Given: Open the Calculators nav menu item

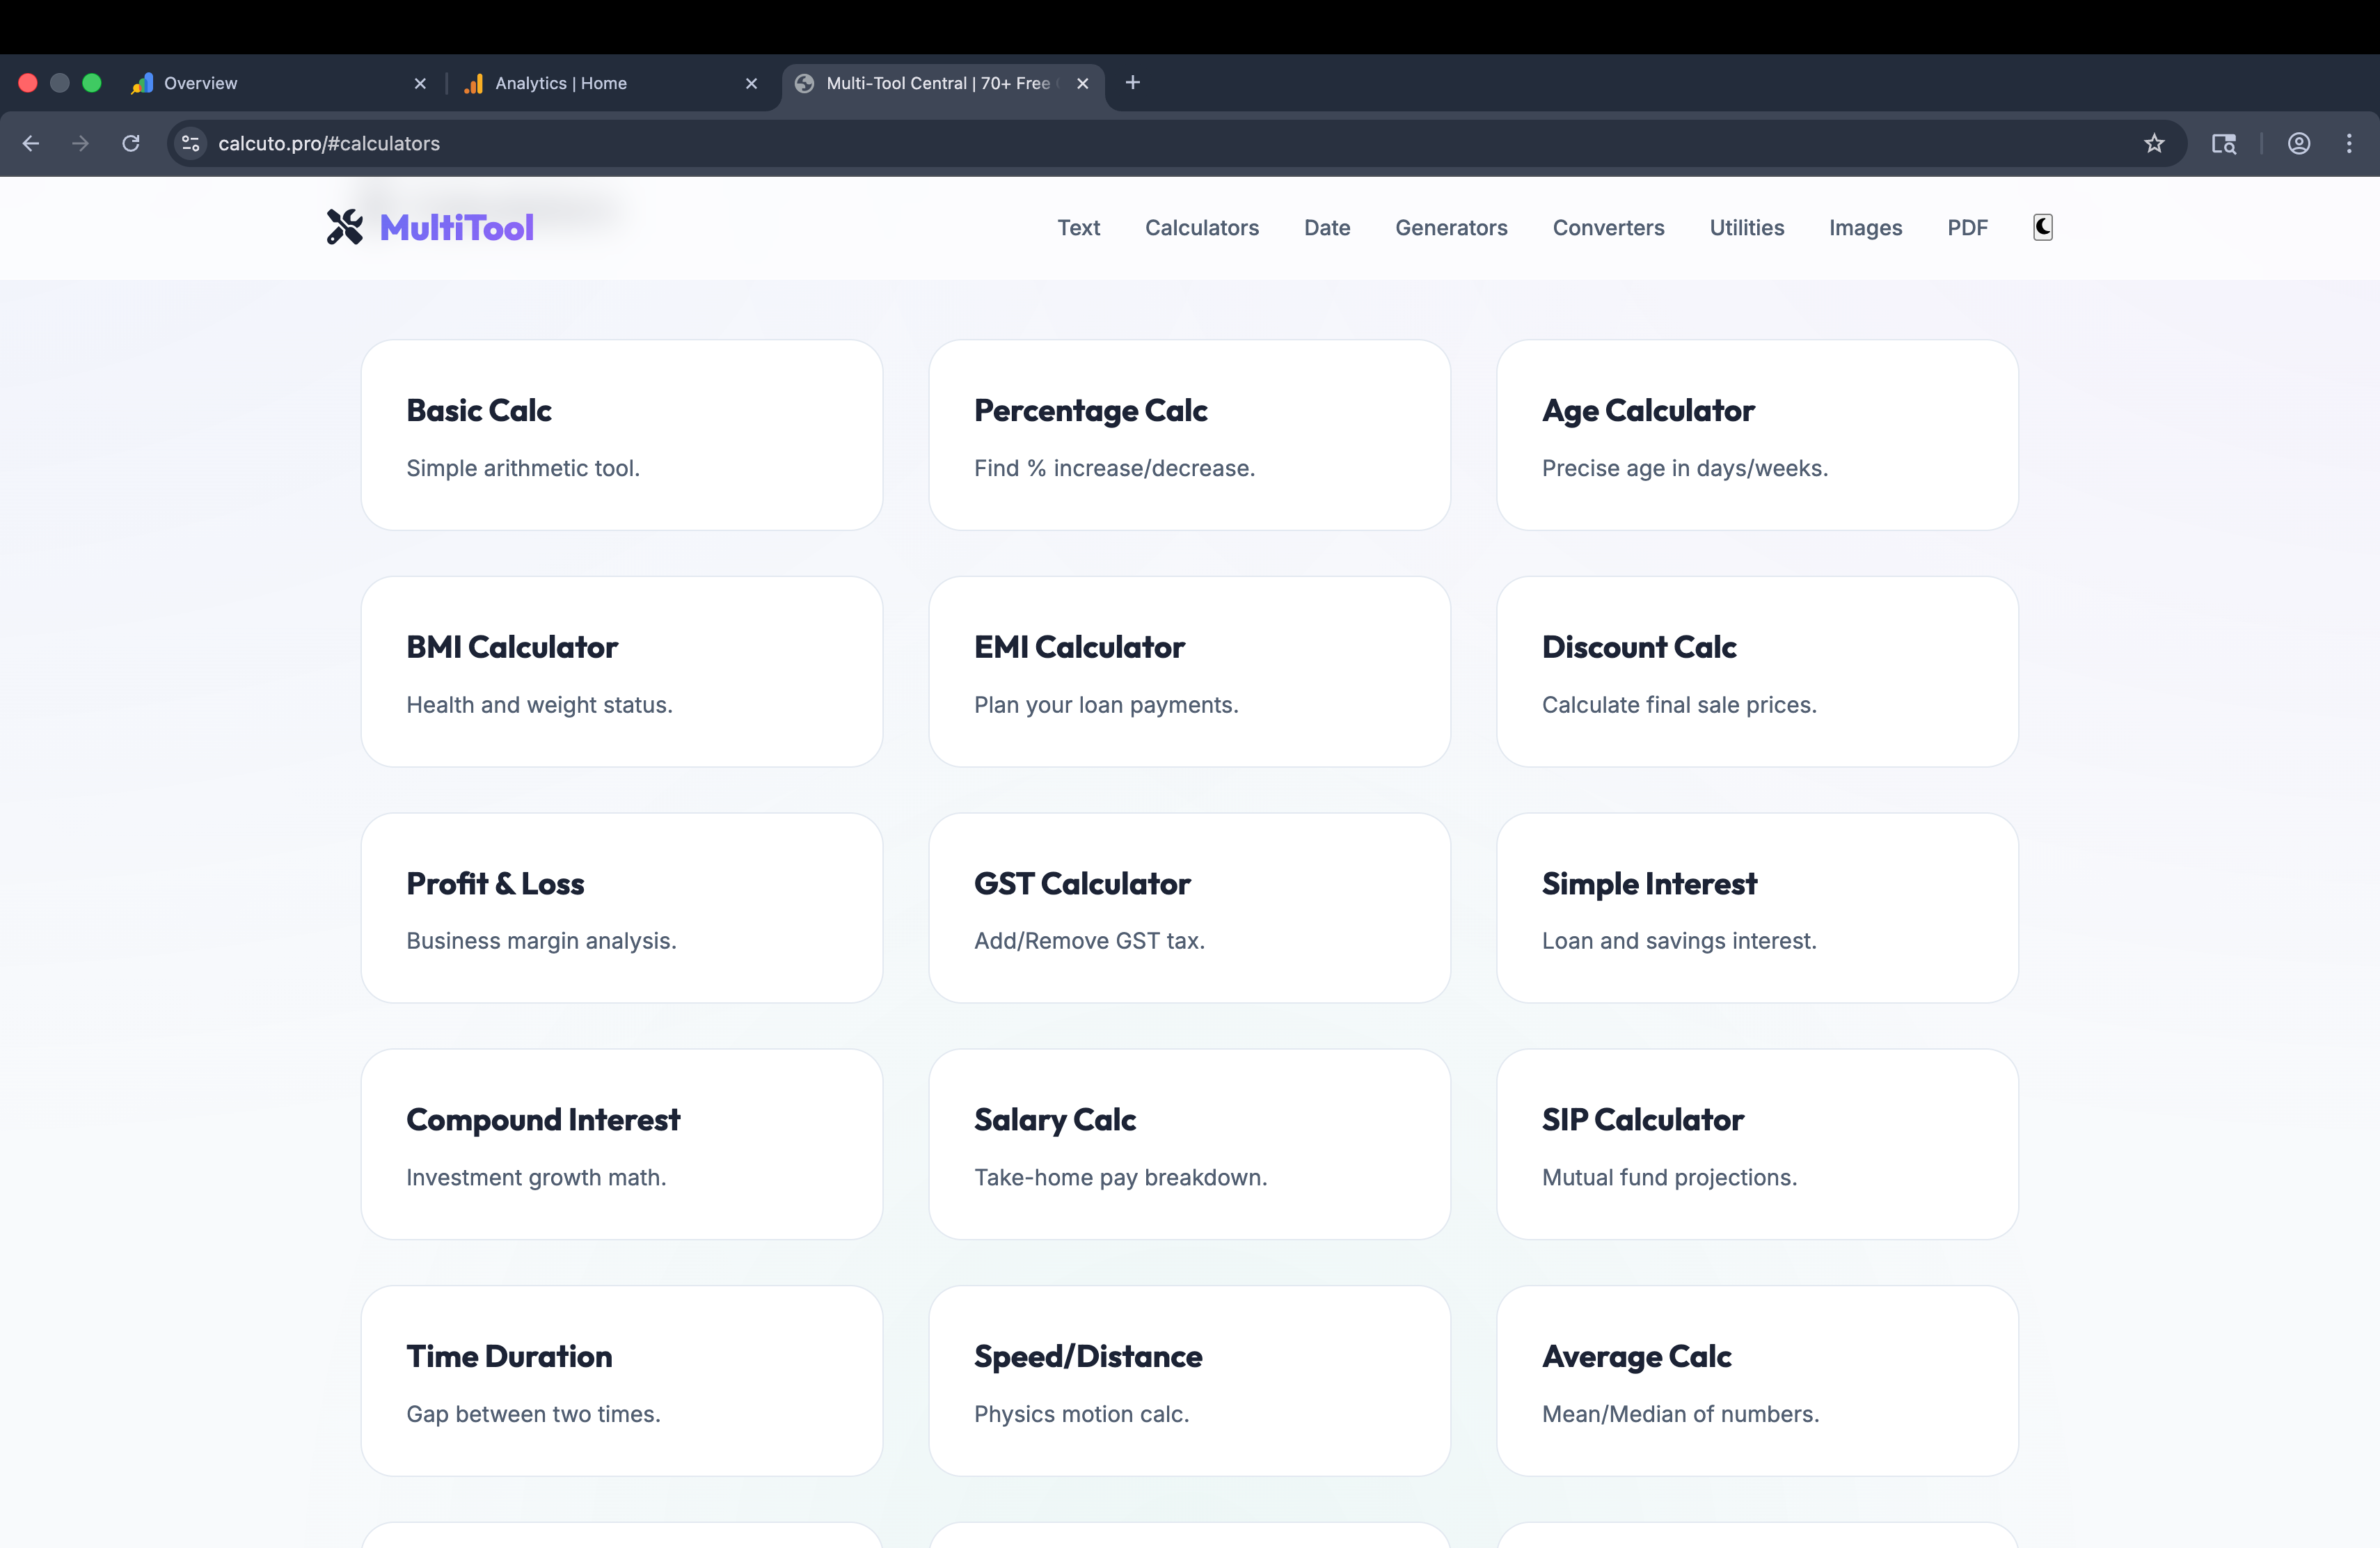Looking at the screenshot, I should pos(1202,228).
